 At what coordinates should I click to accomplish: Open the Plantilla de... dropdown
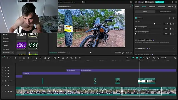tap(8, 53)
